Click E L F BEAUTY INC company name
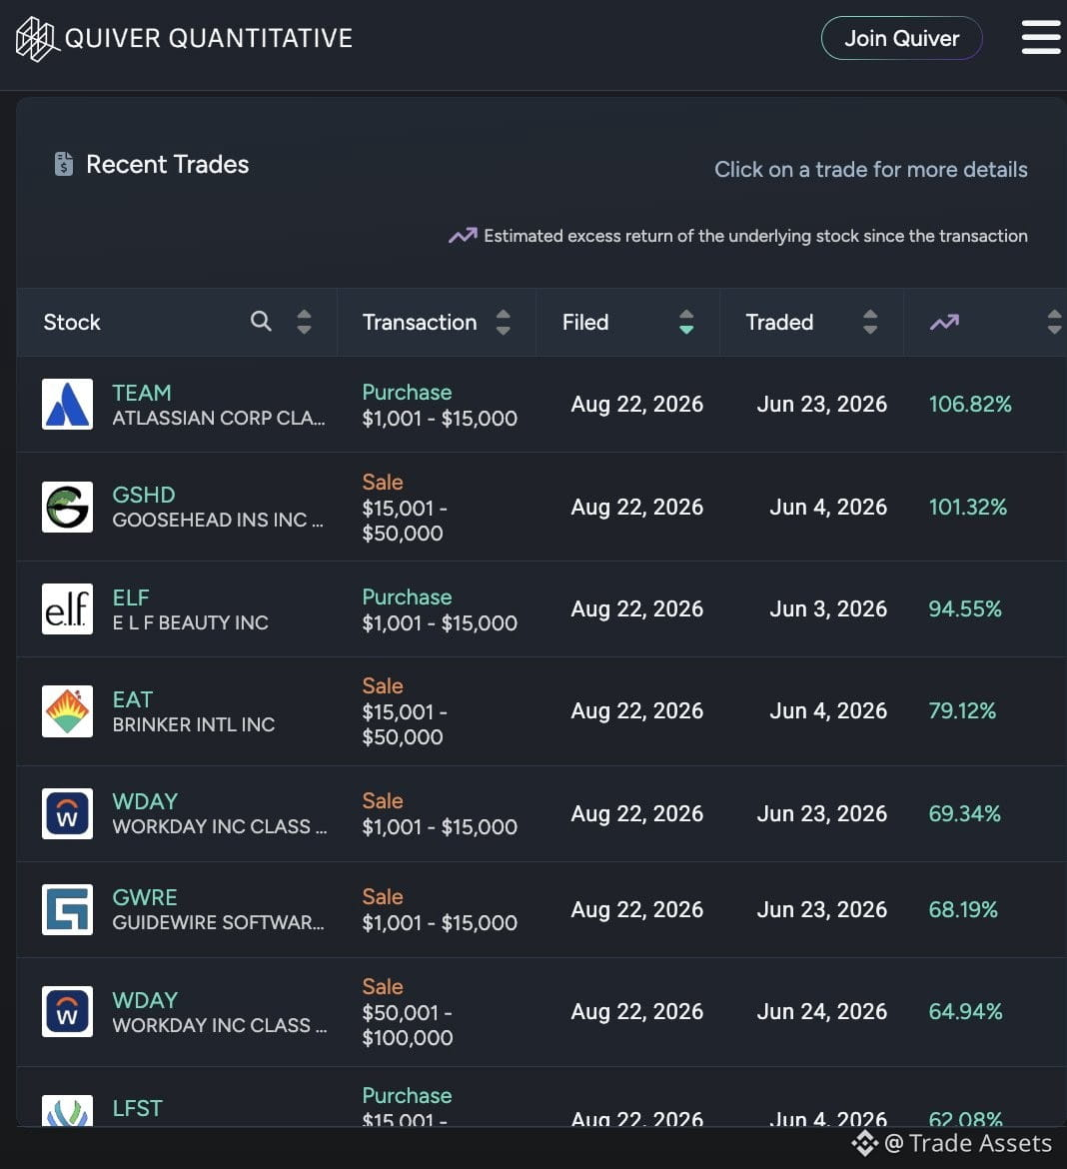This screenshot has width=1067, height=1169. (x=190, y=623)
